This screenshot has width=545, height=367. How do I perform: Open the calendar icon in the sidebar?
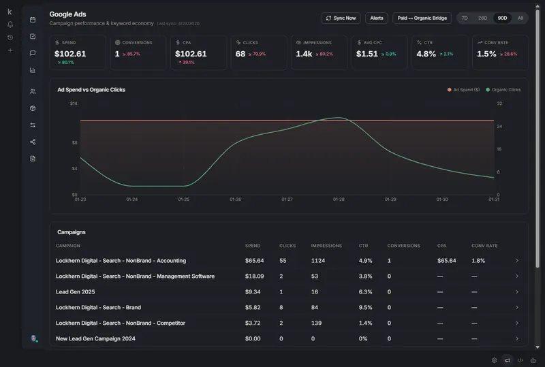pos(33,20)
